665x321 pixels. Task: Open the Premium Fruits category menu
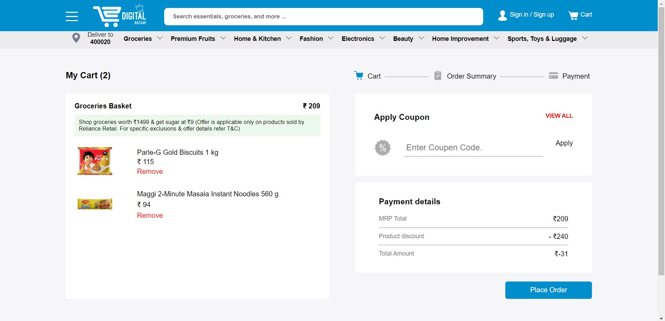[x=193, y=39]
